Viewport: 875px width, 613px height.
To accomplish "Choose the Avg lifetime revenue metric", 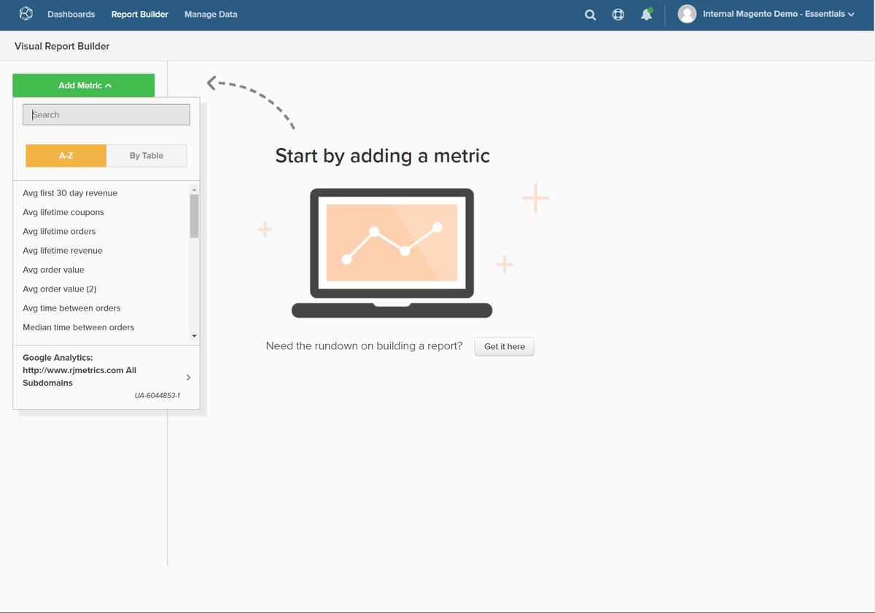I will tap(62, 250).
